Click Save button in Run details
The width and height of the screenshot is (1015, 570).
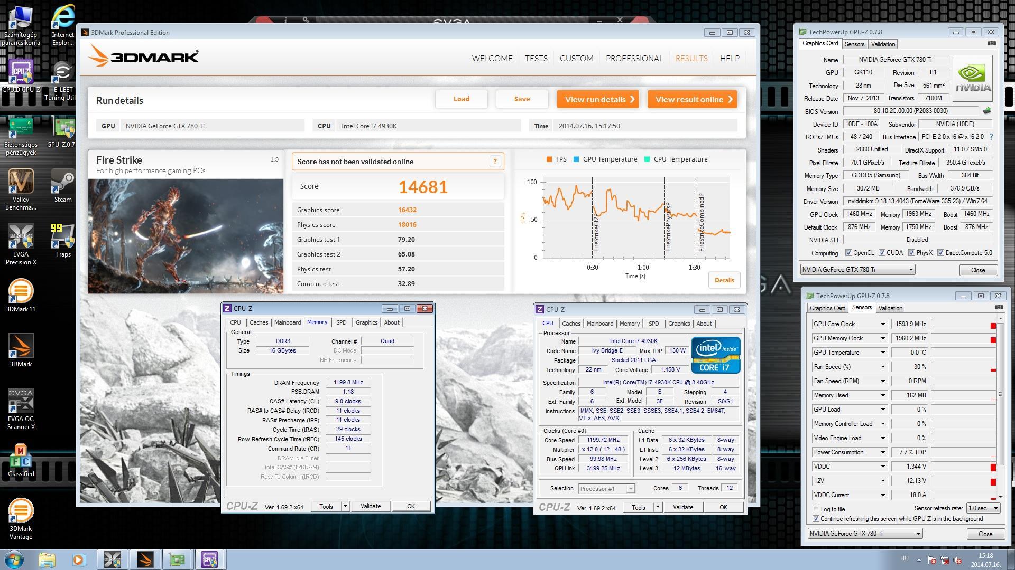pos(522,99)
